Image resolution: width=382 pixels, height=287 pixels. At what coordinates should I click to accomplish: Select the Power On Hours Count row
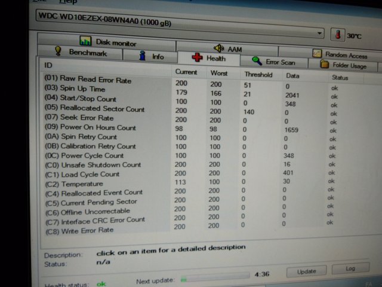[x=98, y=127]
